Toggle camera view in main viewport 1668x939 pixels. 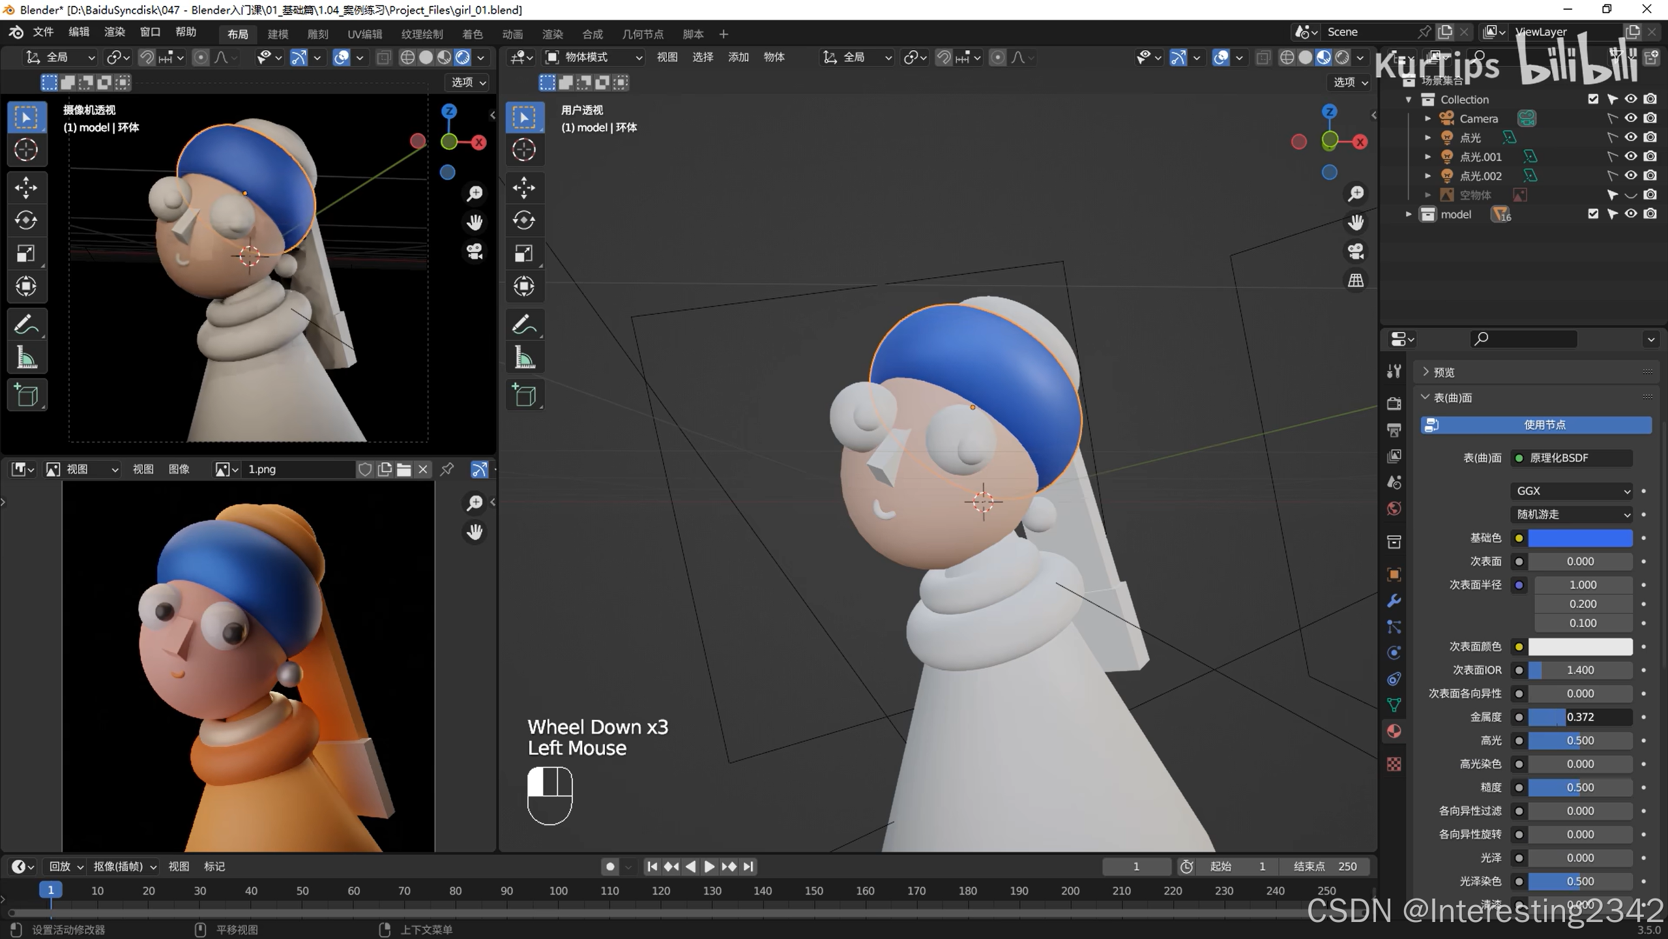click(x=1356, y=252)
